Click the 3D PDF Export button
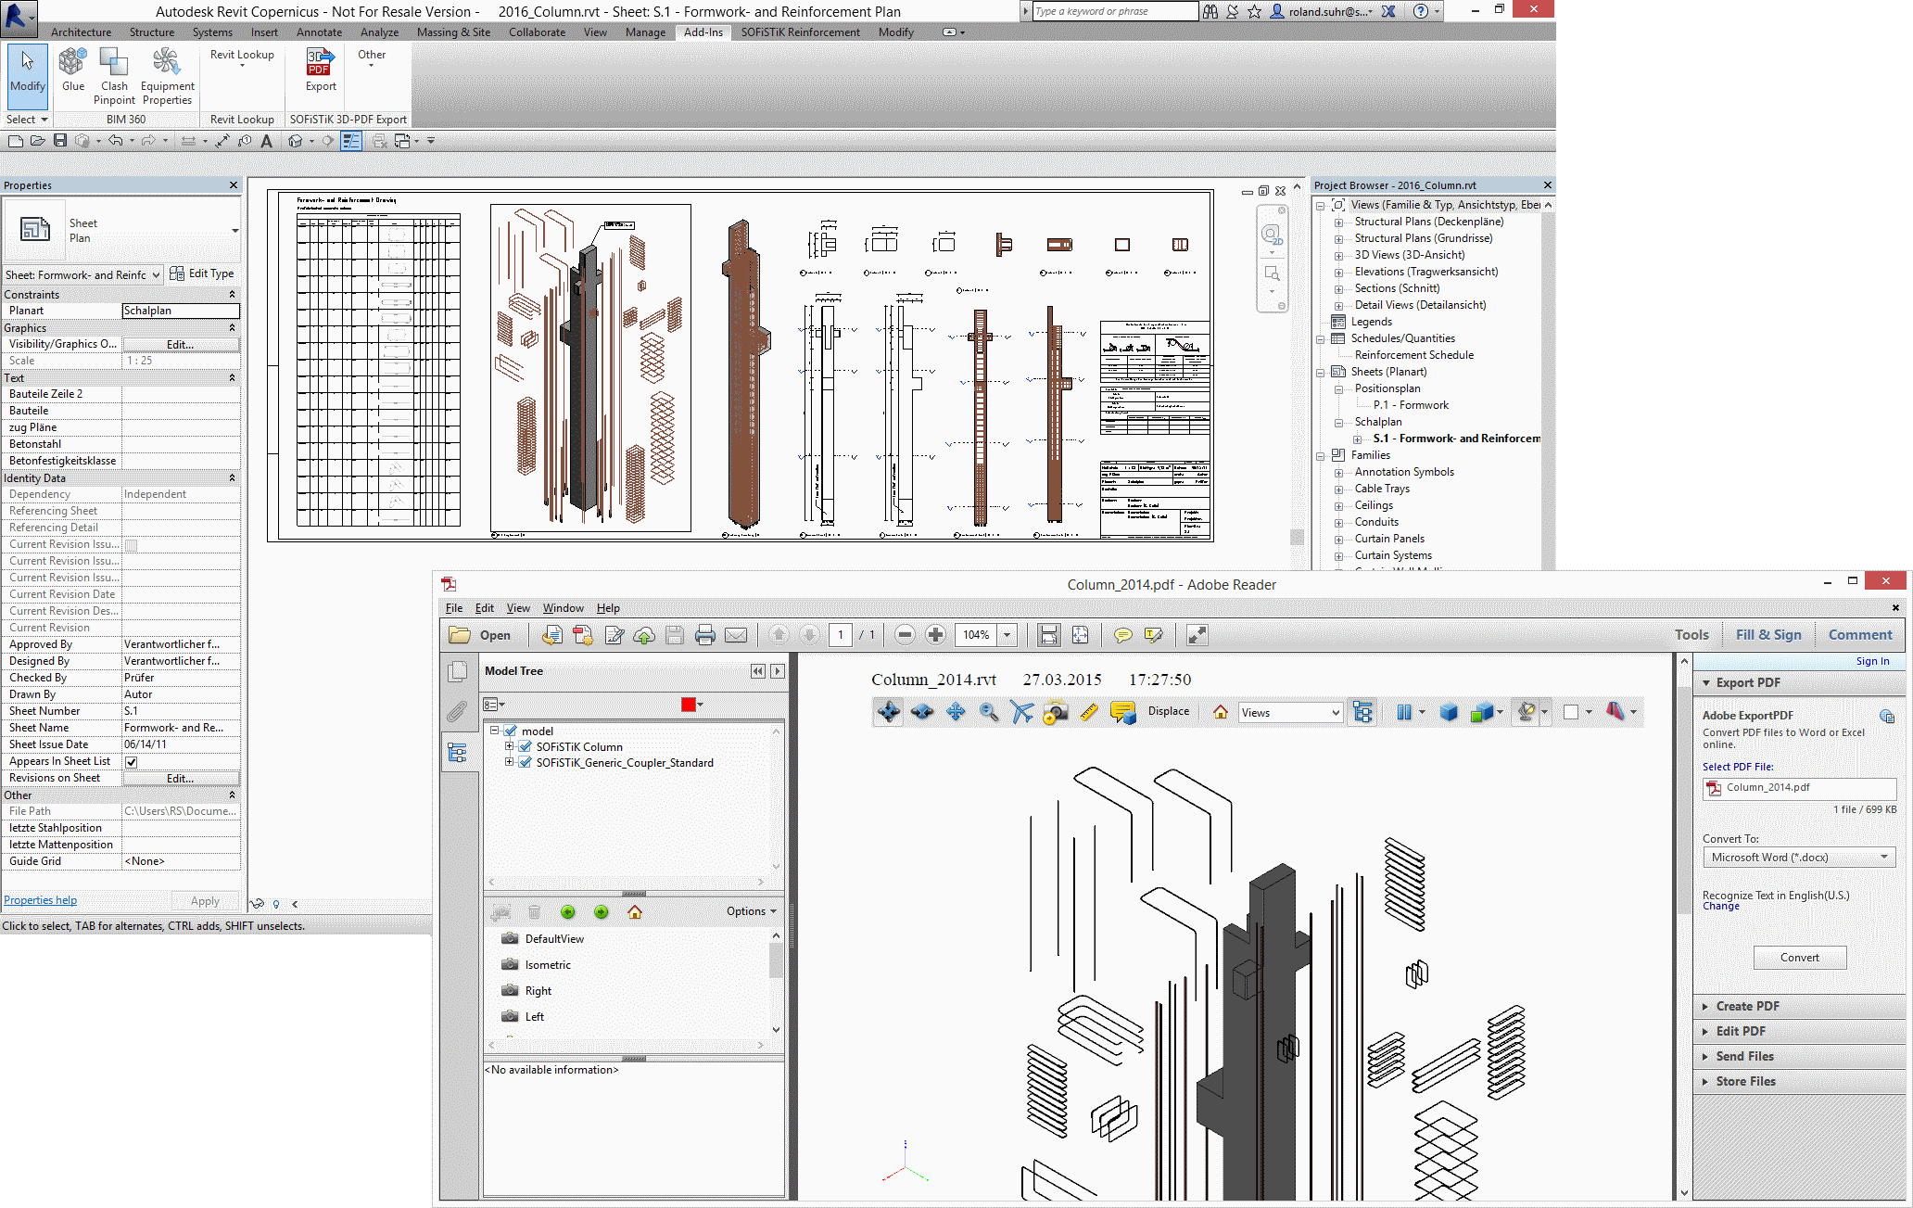Image resolution: width=1913 pixels, height=1208 pixels. 321,70
